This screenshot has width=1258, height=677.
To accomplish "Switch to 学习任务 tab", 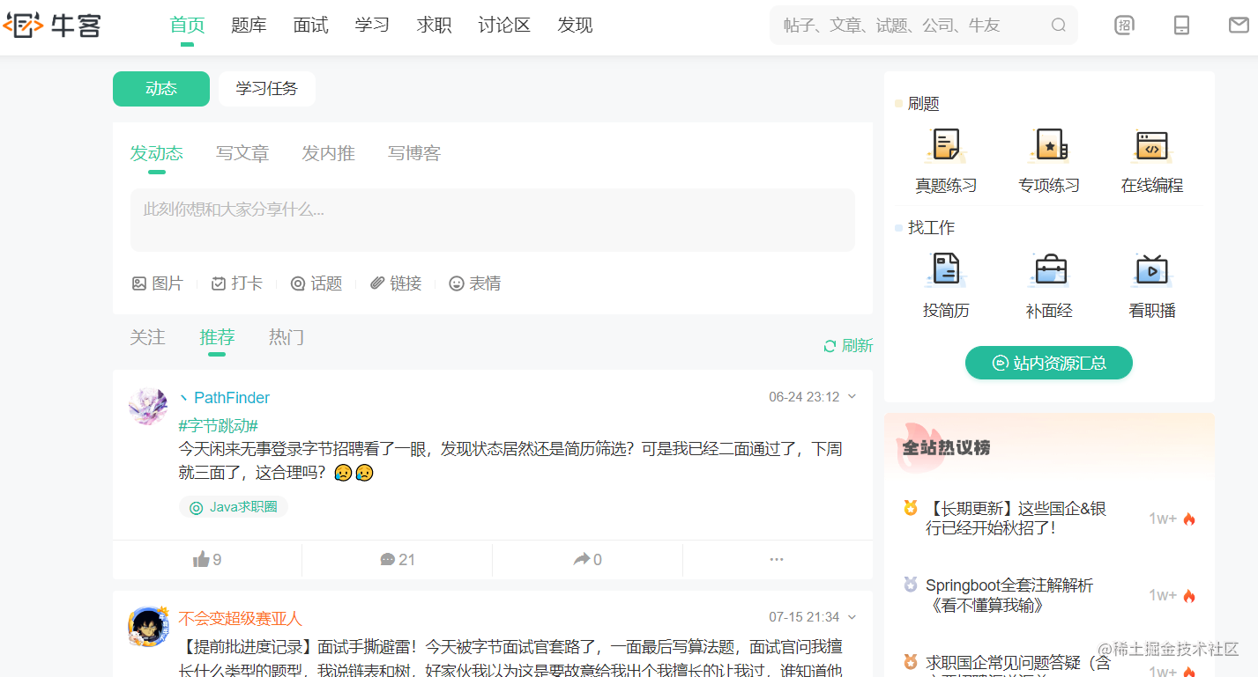I will point(267,89).
